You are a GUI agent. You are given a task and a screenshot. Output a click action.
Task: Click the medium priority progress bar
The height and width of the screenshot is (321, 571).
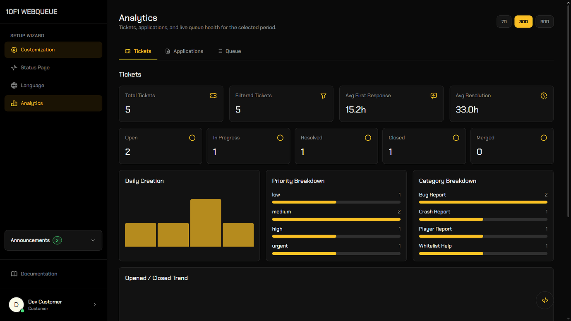[x=336, y=219]
